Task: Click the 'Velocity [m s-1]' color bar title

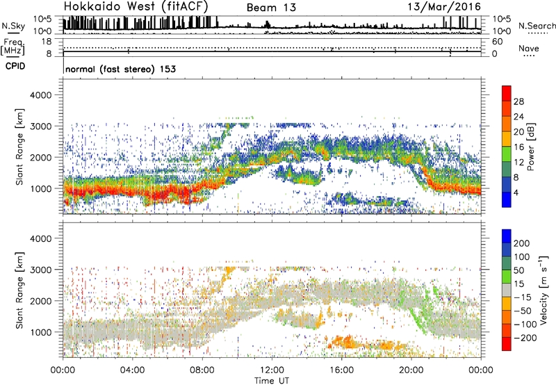Action: coord(543,290)
